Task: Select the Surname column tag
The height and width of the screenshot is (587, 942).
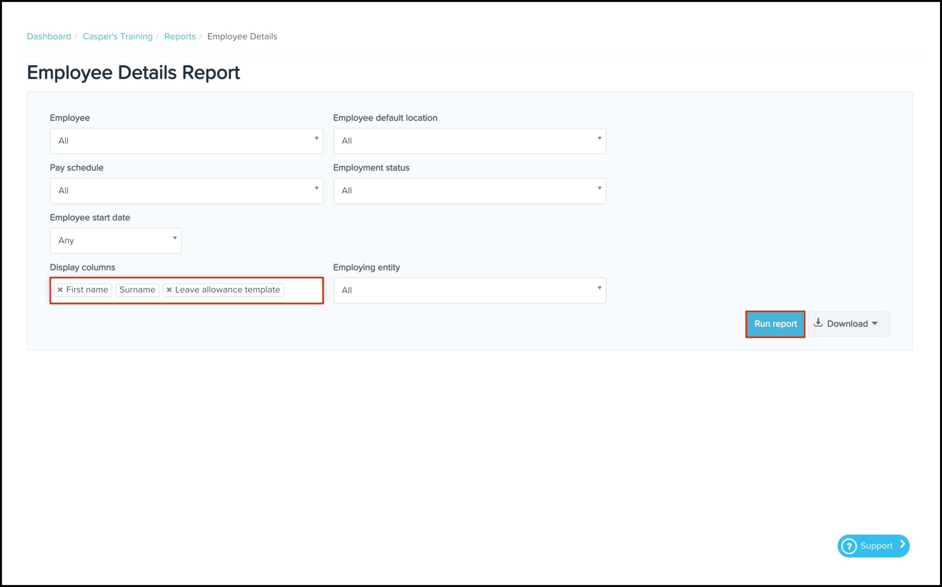Action: click(137, 290)
